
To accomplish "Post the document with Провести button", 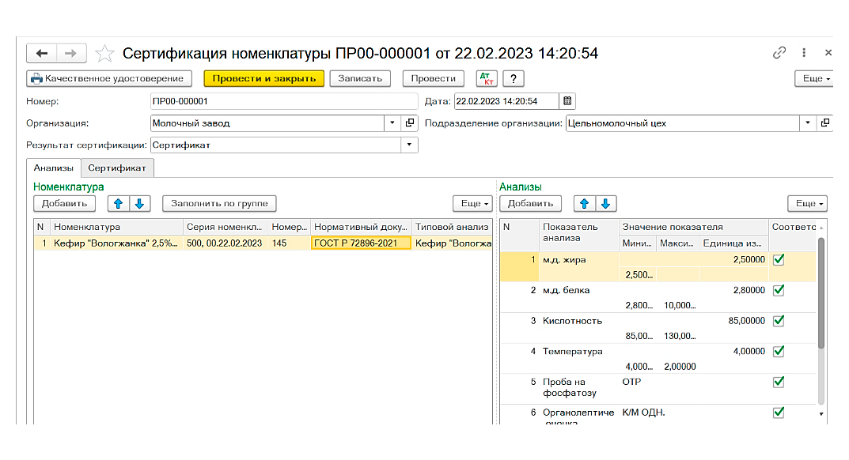I will pyautogui.click(x=433, y=78).
